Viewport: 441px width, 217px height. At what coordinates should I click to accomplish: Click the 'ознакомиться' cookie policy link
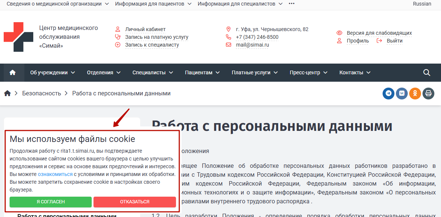[x=55, y=174]
